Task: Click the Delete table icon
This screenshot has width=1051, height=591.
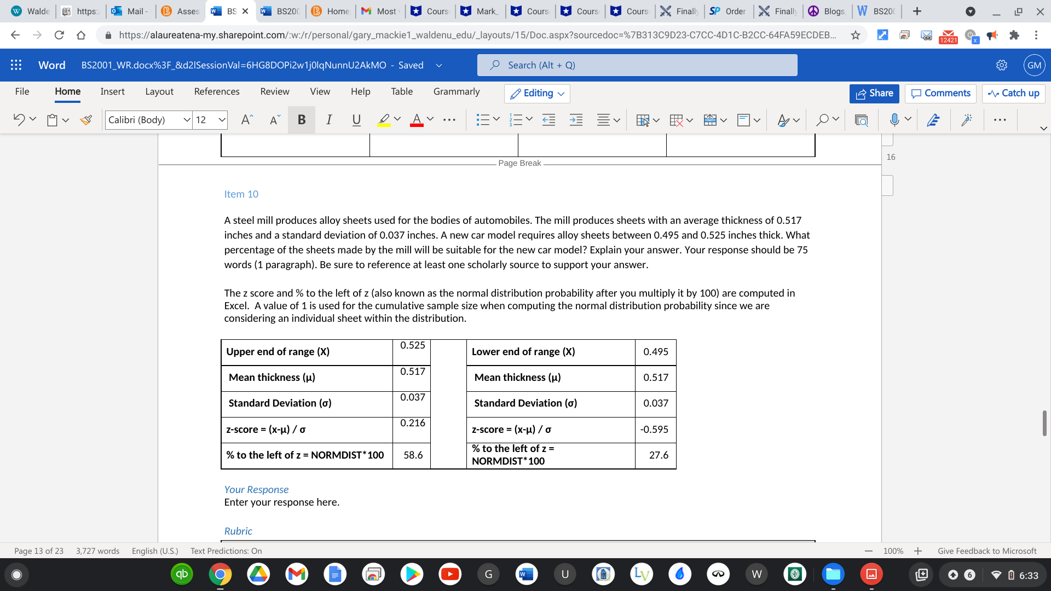Action: (676, 120)
